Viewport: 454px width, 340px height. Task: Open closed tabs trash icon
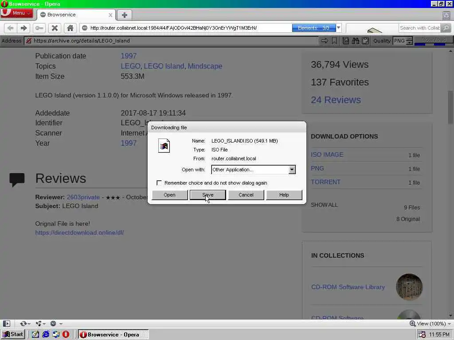click(446, 15)
